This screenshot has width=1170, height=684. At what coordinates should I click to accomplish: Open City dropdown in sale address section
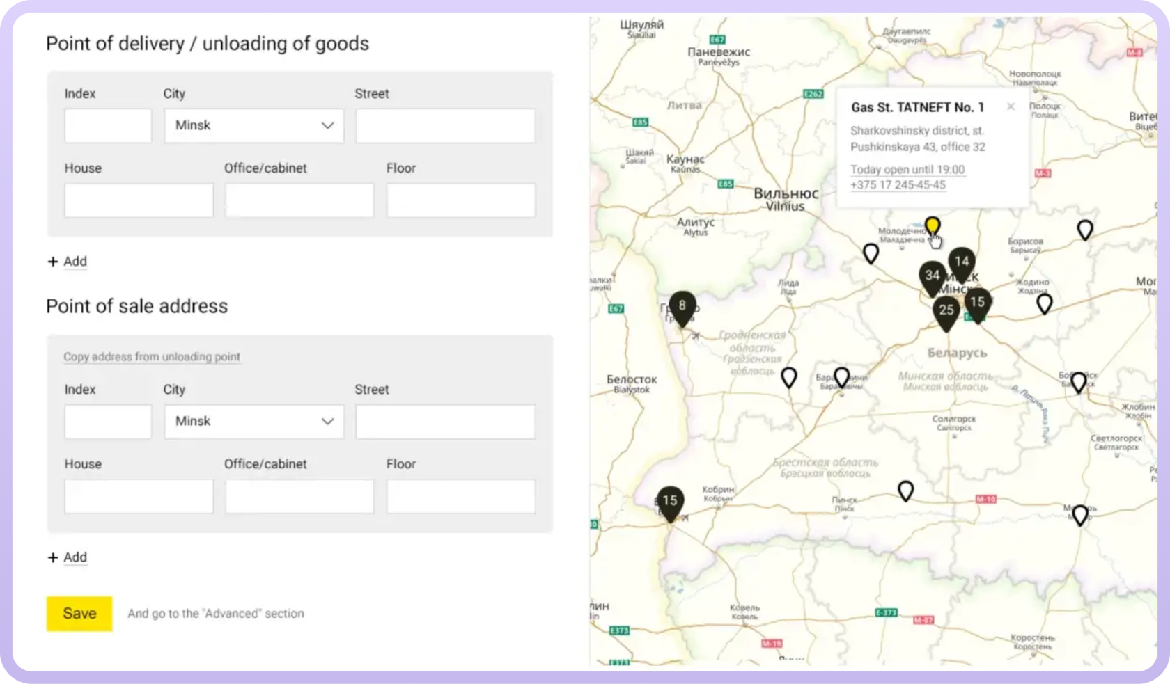point(254,422)
